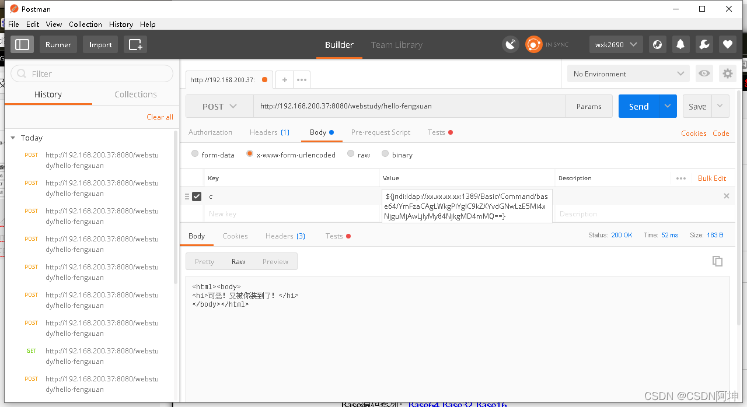747x407 pixels.
Task: Click Clear all history link
Action: pos(160,117)
